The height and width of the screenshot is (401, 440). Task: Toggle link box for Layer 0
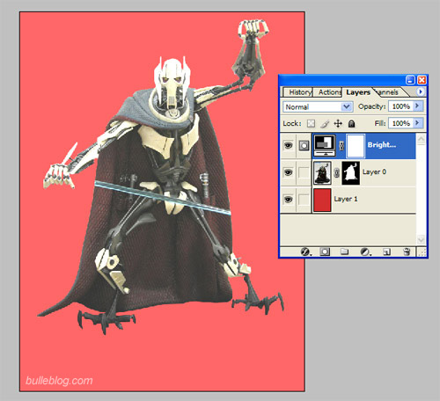coord(304,172)
